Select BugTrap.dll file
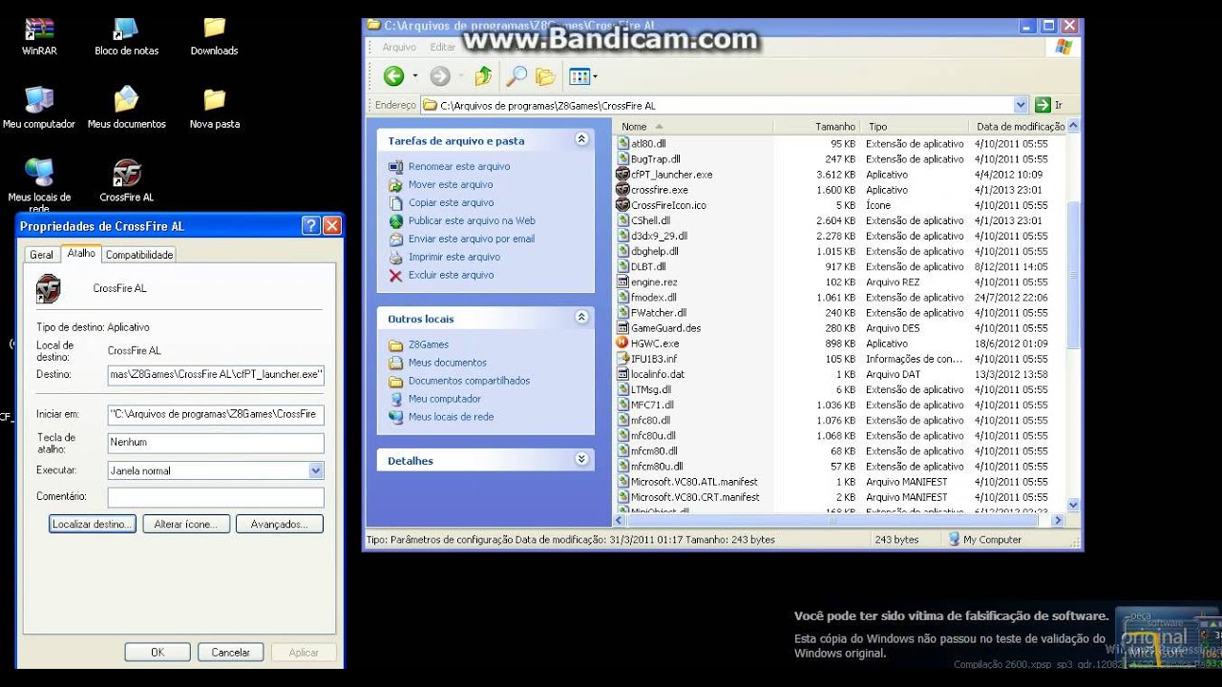 click(656, 159)
